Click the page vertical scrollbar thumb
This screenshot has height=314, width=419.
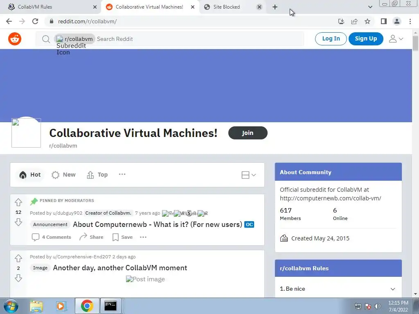point(415,43)
